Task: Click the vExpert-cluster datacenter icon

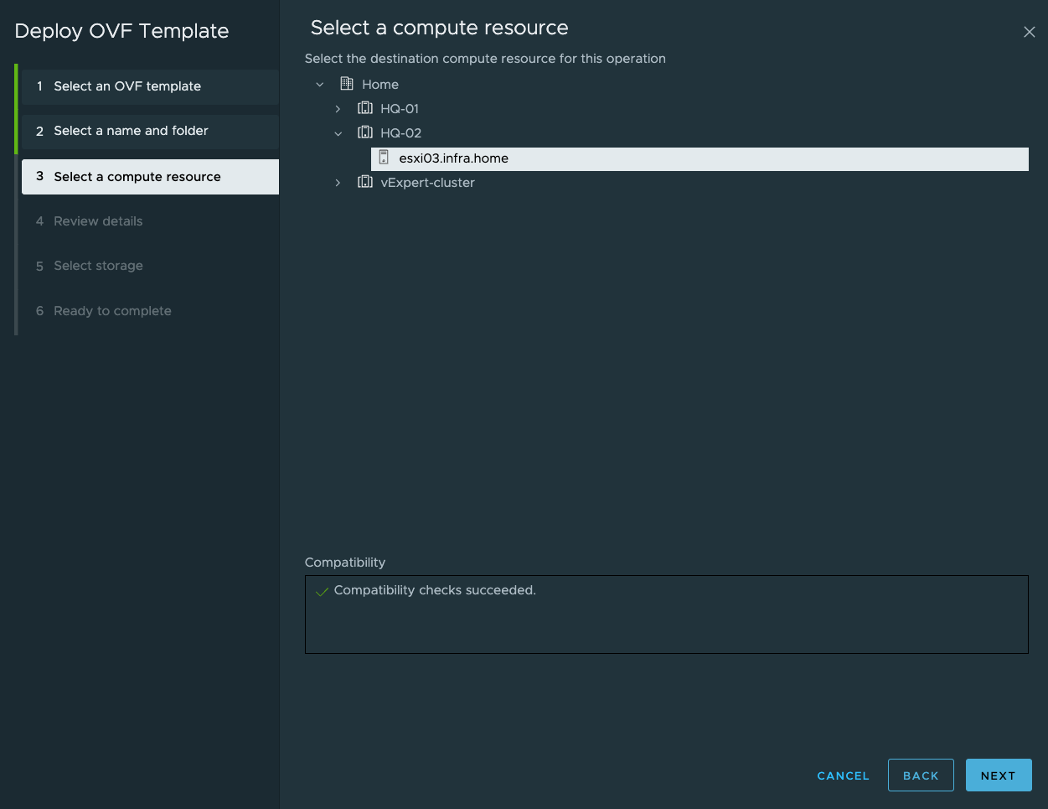Action: point(365,182)
